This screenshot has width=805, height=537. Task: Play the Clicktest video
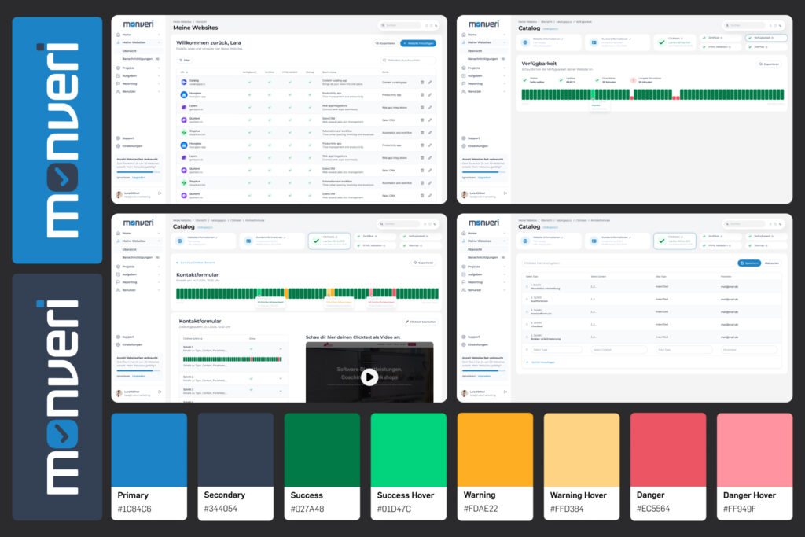point(369,377)
